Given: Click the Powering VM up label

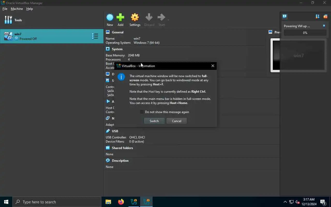Looking at the screenshot, I should tap(297, 26).
